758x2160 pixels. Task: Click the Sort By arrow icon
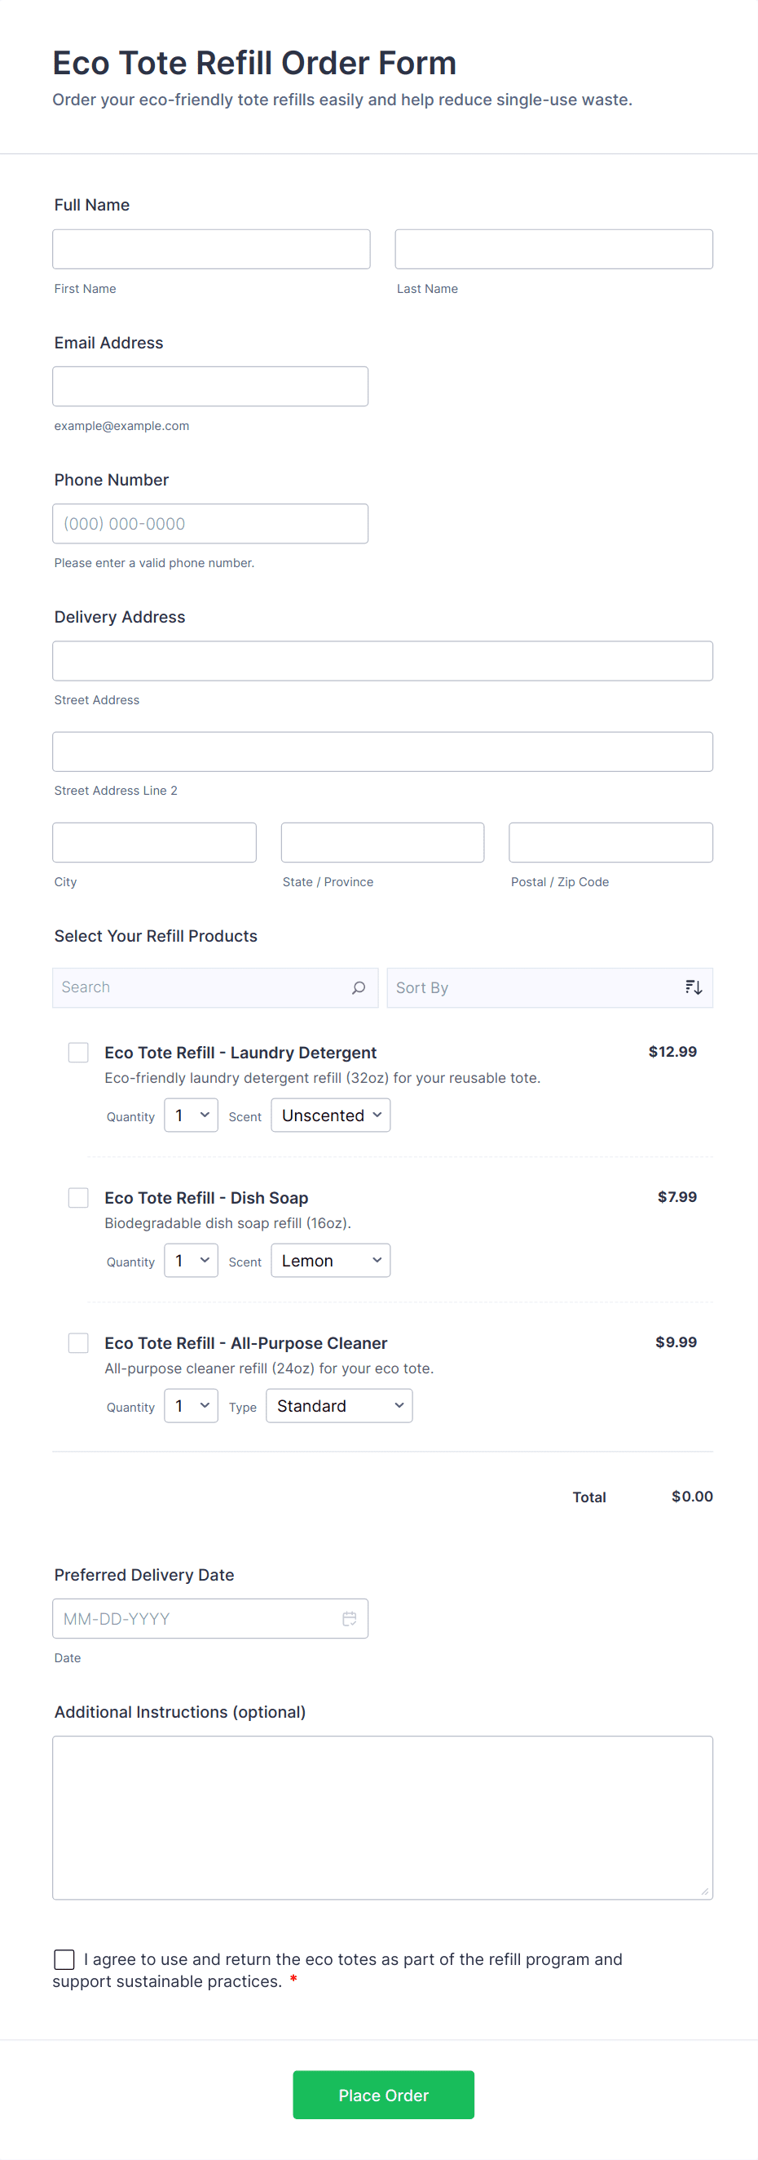pyautogui.click(x=693, y=987)
